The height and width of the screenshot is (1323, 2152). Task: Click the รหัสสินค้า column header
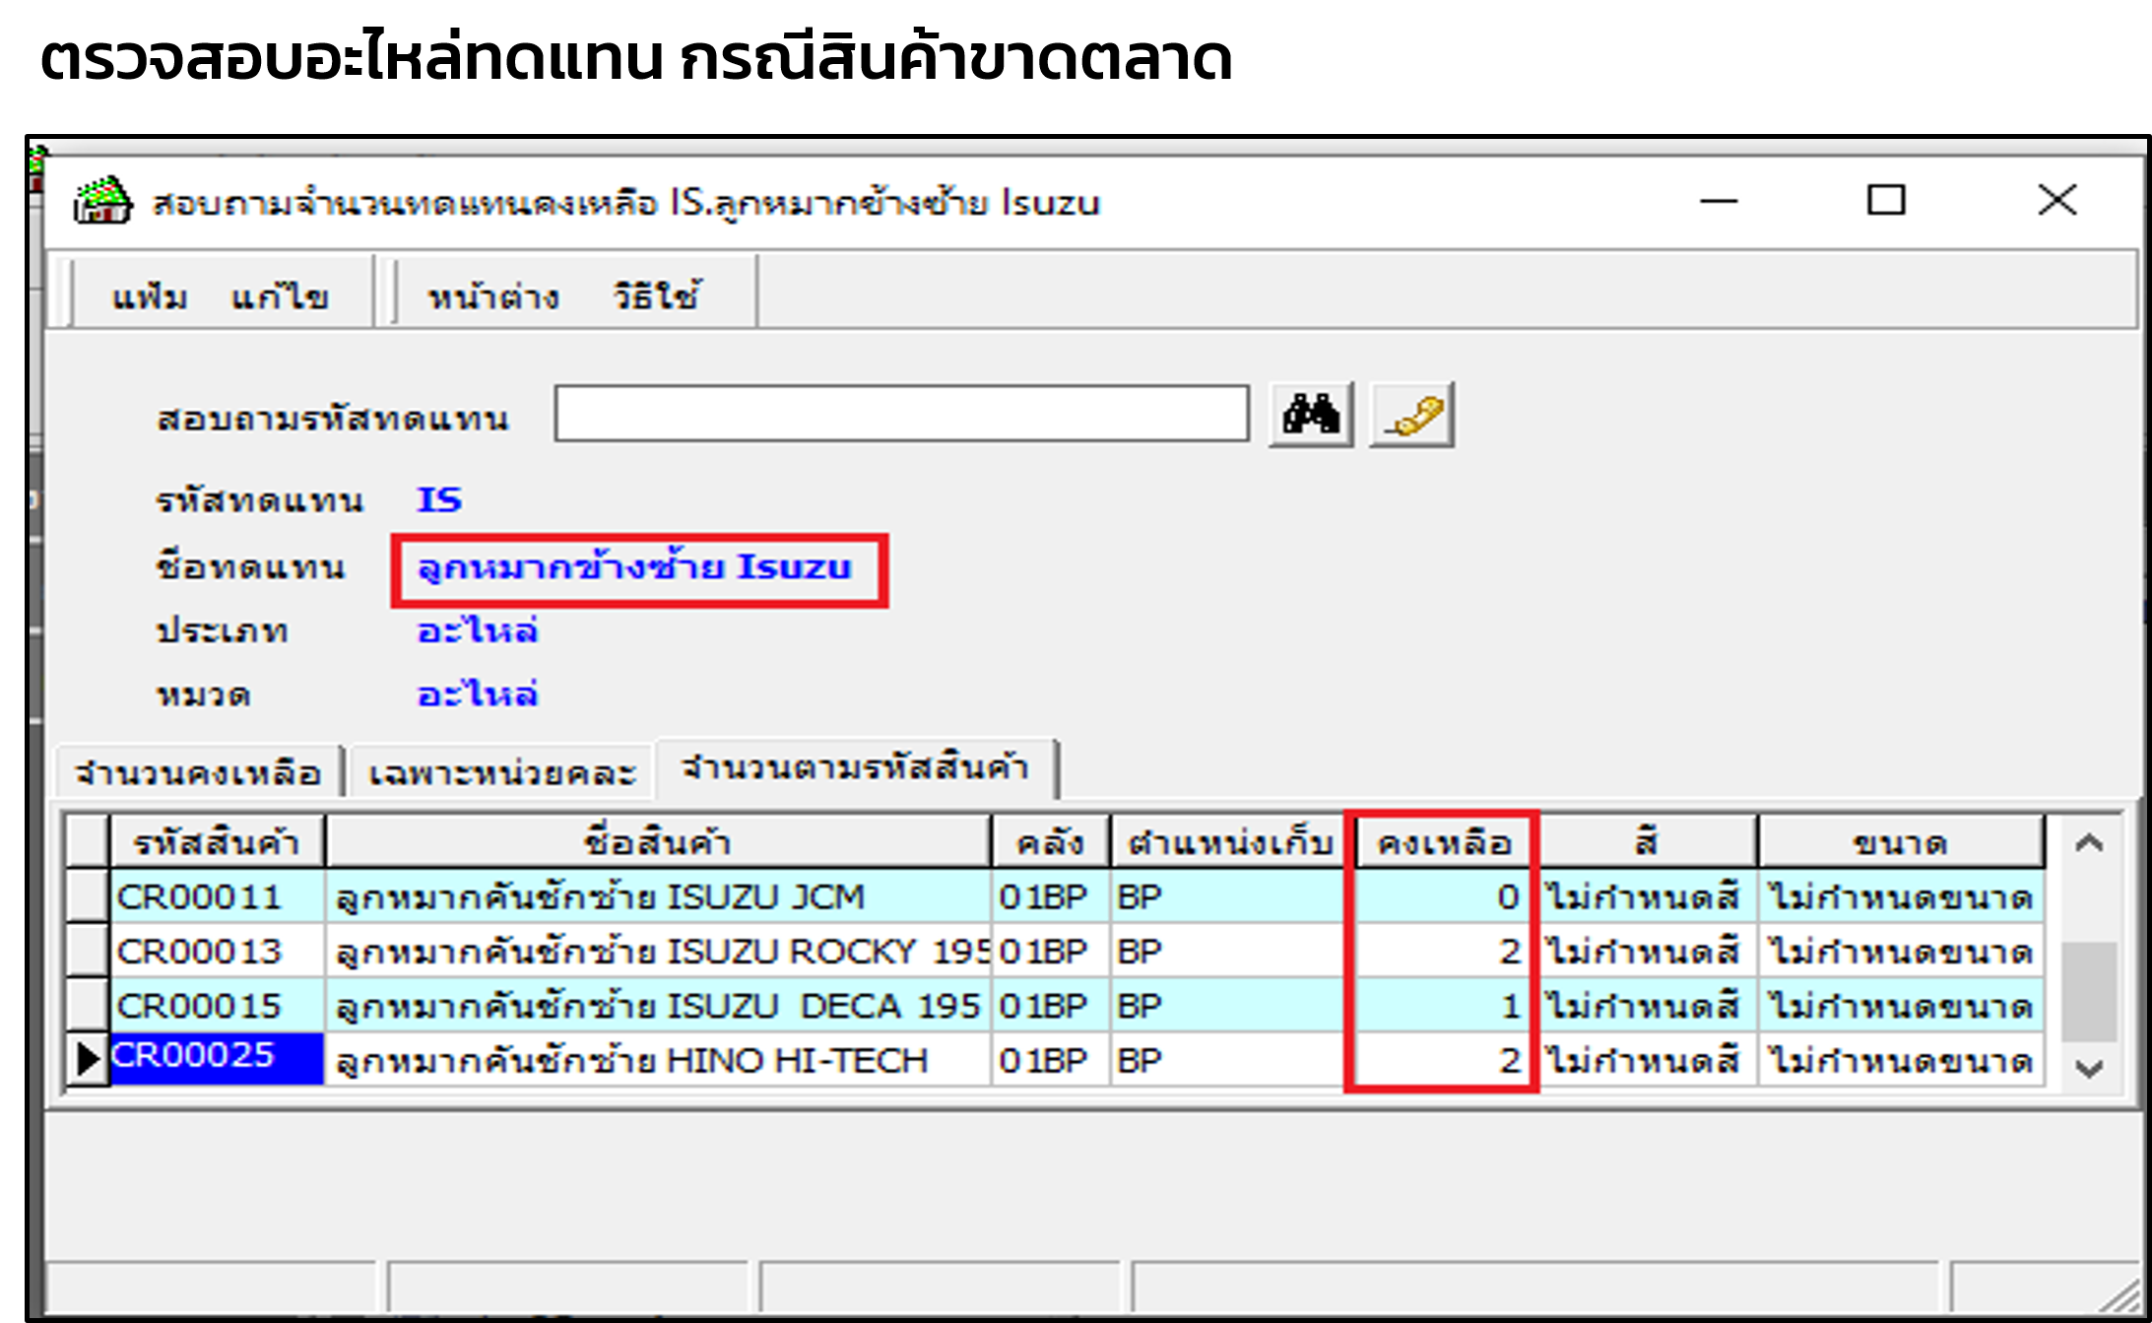pos(216,842)
